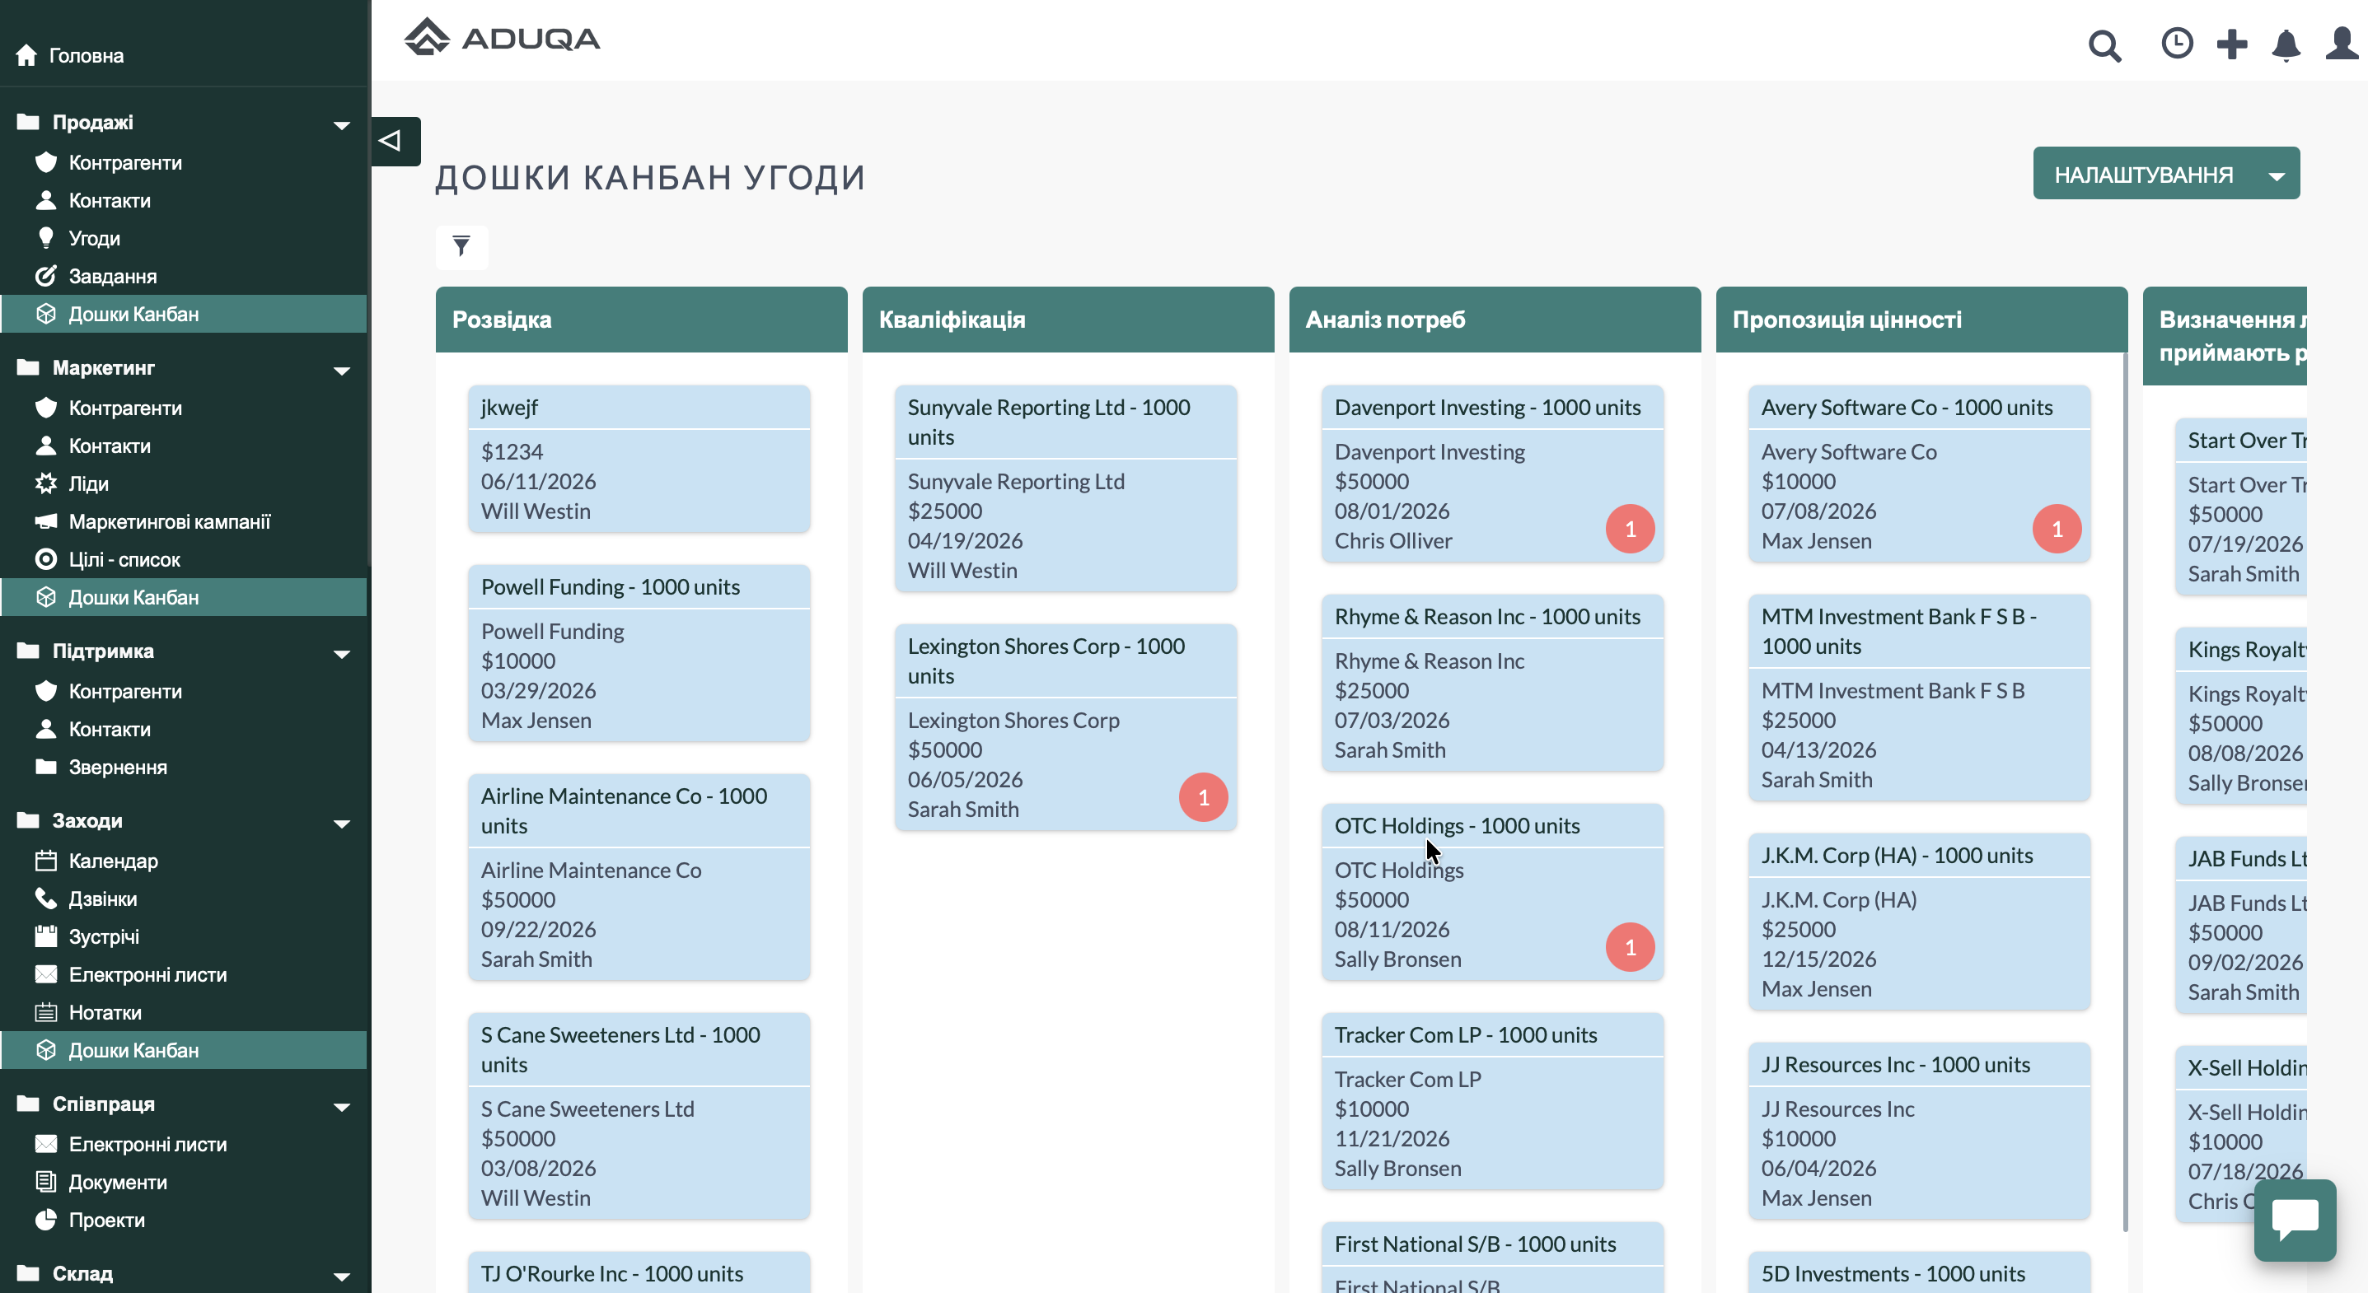This screenshot has height=1293, width=2368.
Task: Click the ADUQA logo
Action: [x=503, y=39]
